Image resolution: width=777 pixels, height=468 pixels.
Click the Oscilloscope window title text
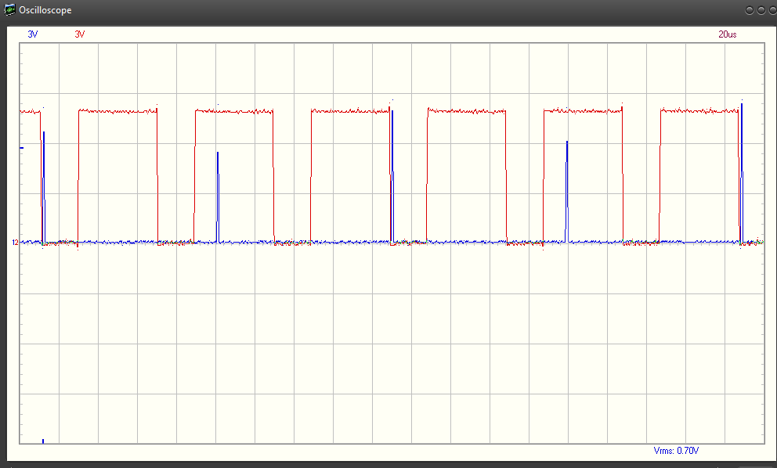(x=45, y=10)
